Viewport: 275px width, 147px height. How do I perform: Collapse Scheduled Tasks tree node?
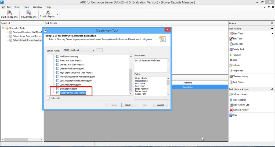[x=3, y=28]
